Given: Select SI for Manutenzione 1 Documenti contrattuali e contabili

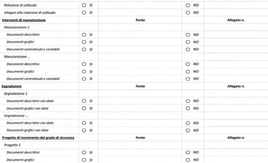Looking at the screenshot, I should [84, 49].
